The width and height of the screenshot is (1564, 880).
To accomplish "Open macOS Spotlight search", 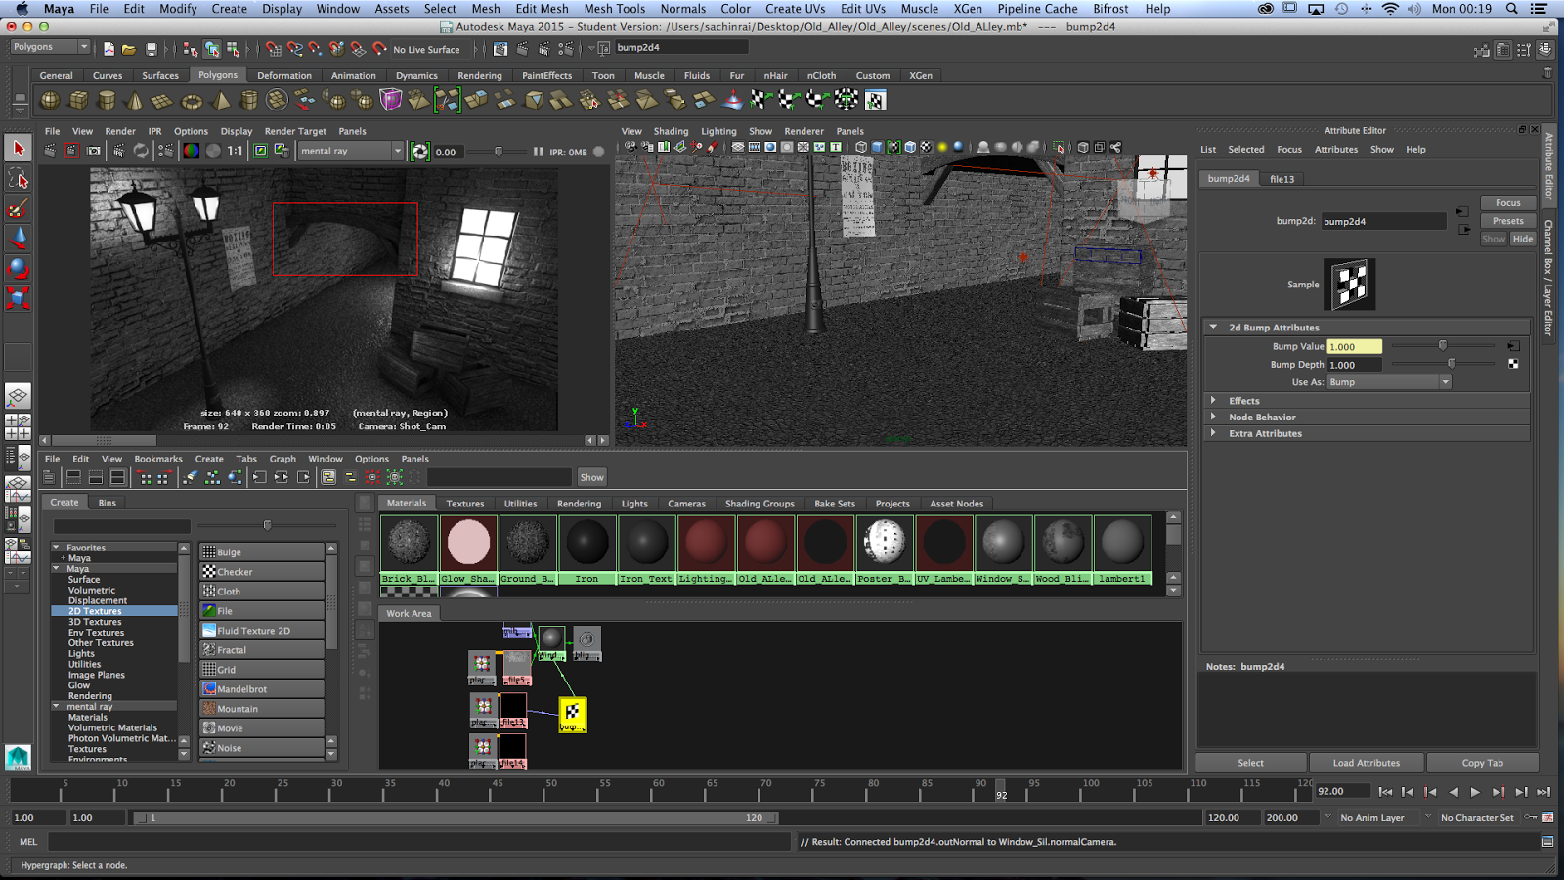I will (1511, 9).
